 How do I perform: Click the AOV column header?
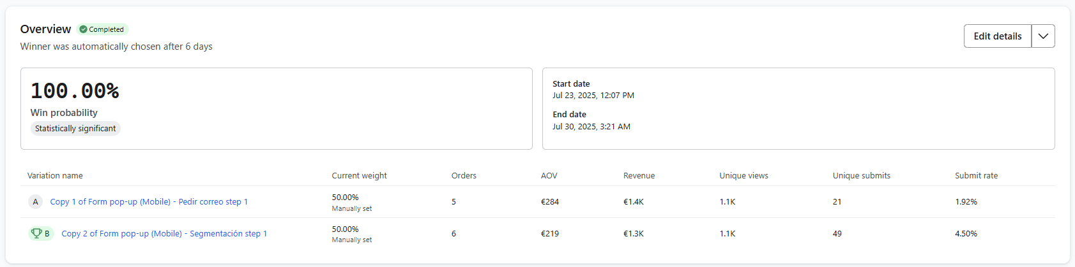549,176
